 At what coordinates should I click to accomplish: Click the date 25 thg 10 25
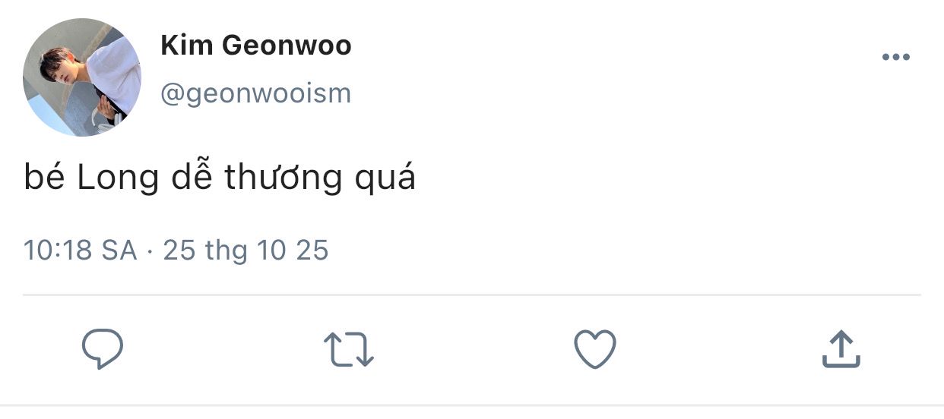pyautogui.click(x=246, y=250)
